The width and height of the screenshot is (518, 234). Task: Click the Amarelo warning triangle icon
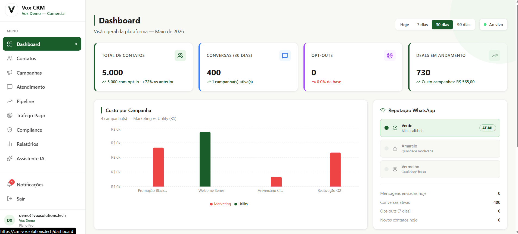click(x=395, y=149)
